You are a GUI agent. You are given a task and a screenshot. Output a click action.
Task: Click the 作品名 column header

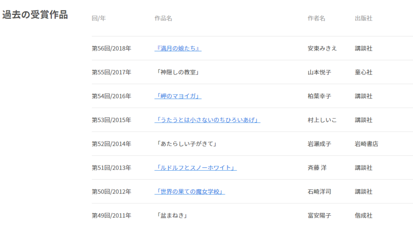pos(163,18)
